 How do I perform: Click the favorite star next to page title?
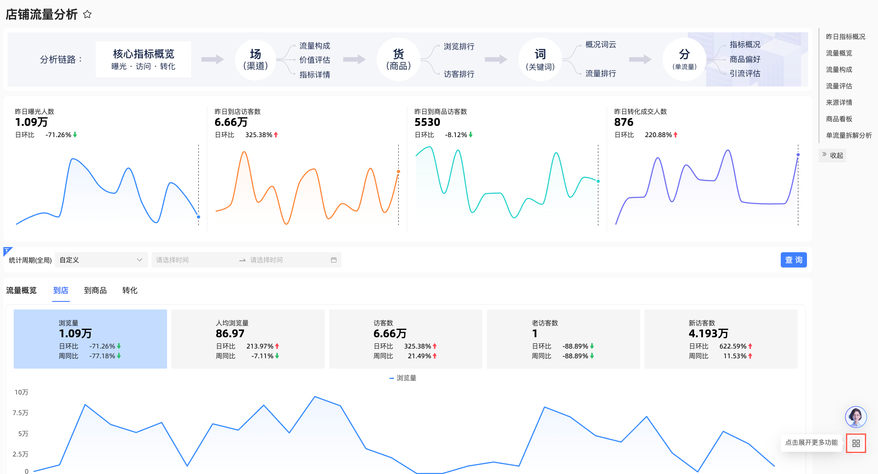pos(87,14)
